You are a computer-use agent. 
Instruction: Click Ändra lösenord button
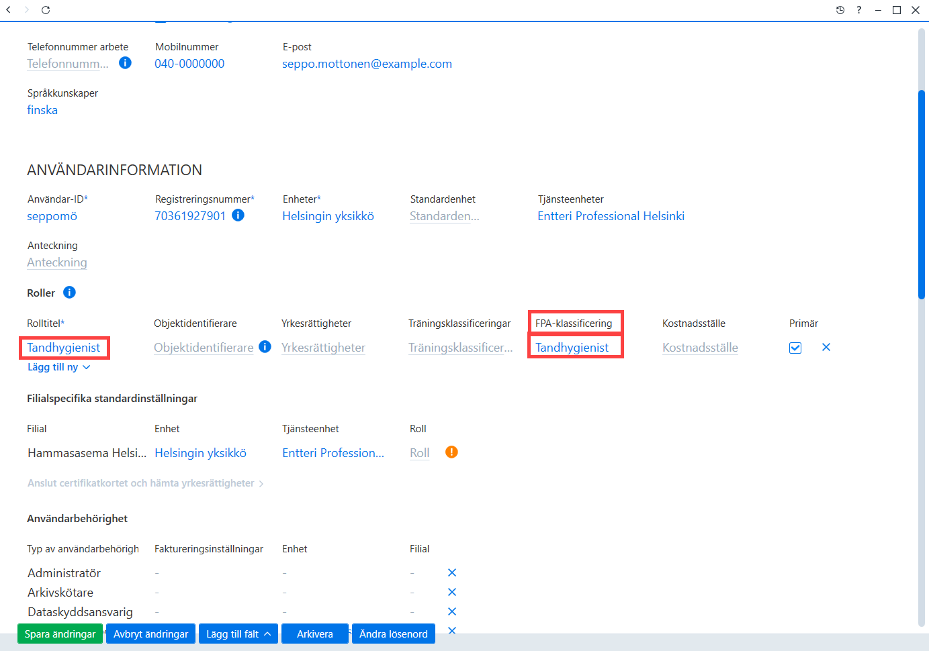click(x=394, y=634)
